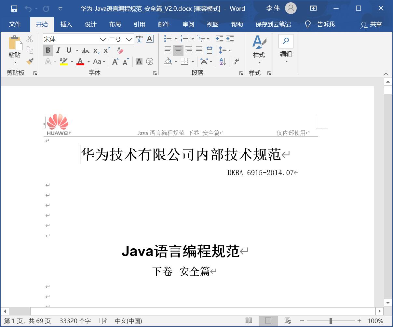
Task: Save the document with the floppy icon
Action: [x=14, y=9]
